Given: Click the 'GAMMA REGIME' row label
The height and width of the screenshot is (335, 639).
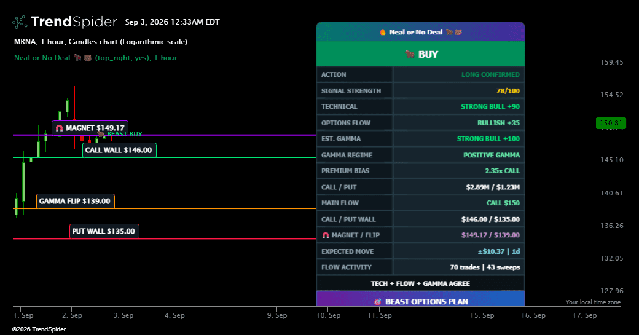Looking at the screenshot, I should tap(347, 156).
